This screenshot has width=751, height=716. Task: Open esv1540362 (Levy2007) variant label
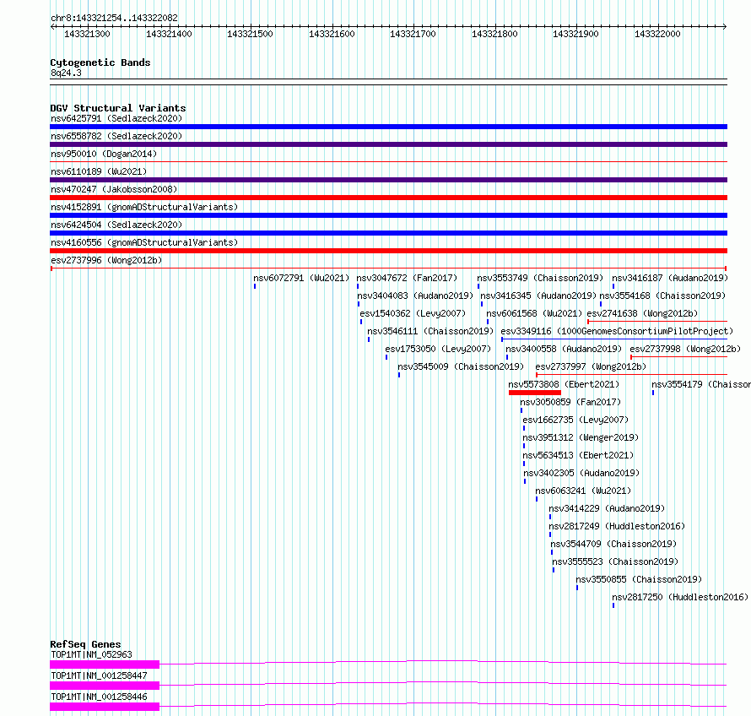click(413, 313)
